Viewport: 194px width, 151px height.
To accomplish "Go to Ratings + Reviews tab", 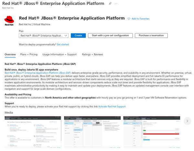I will pyautogui.click(x=92, y=54).
